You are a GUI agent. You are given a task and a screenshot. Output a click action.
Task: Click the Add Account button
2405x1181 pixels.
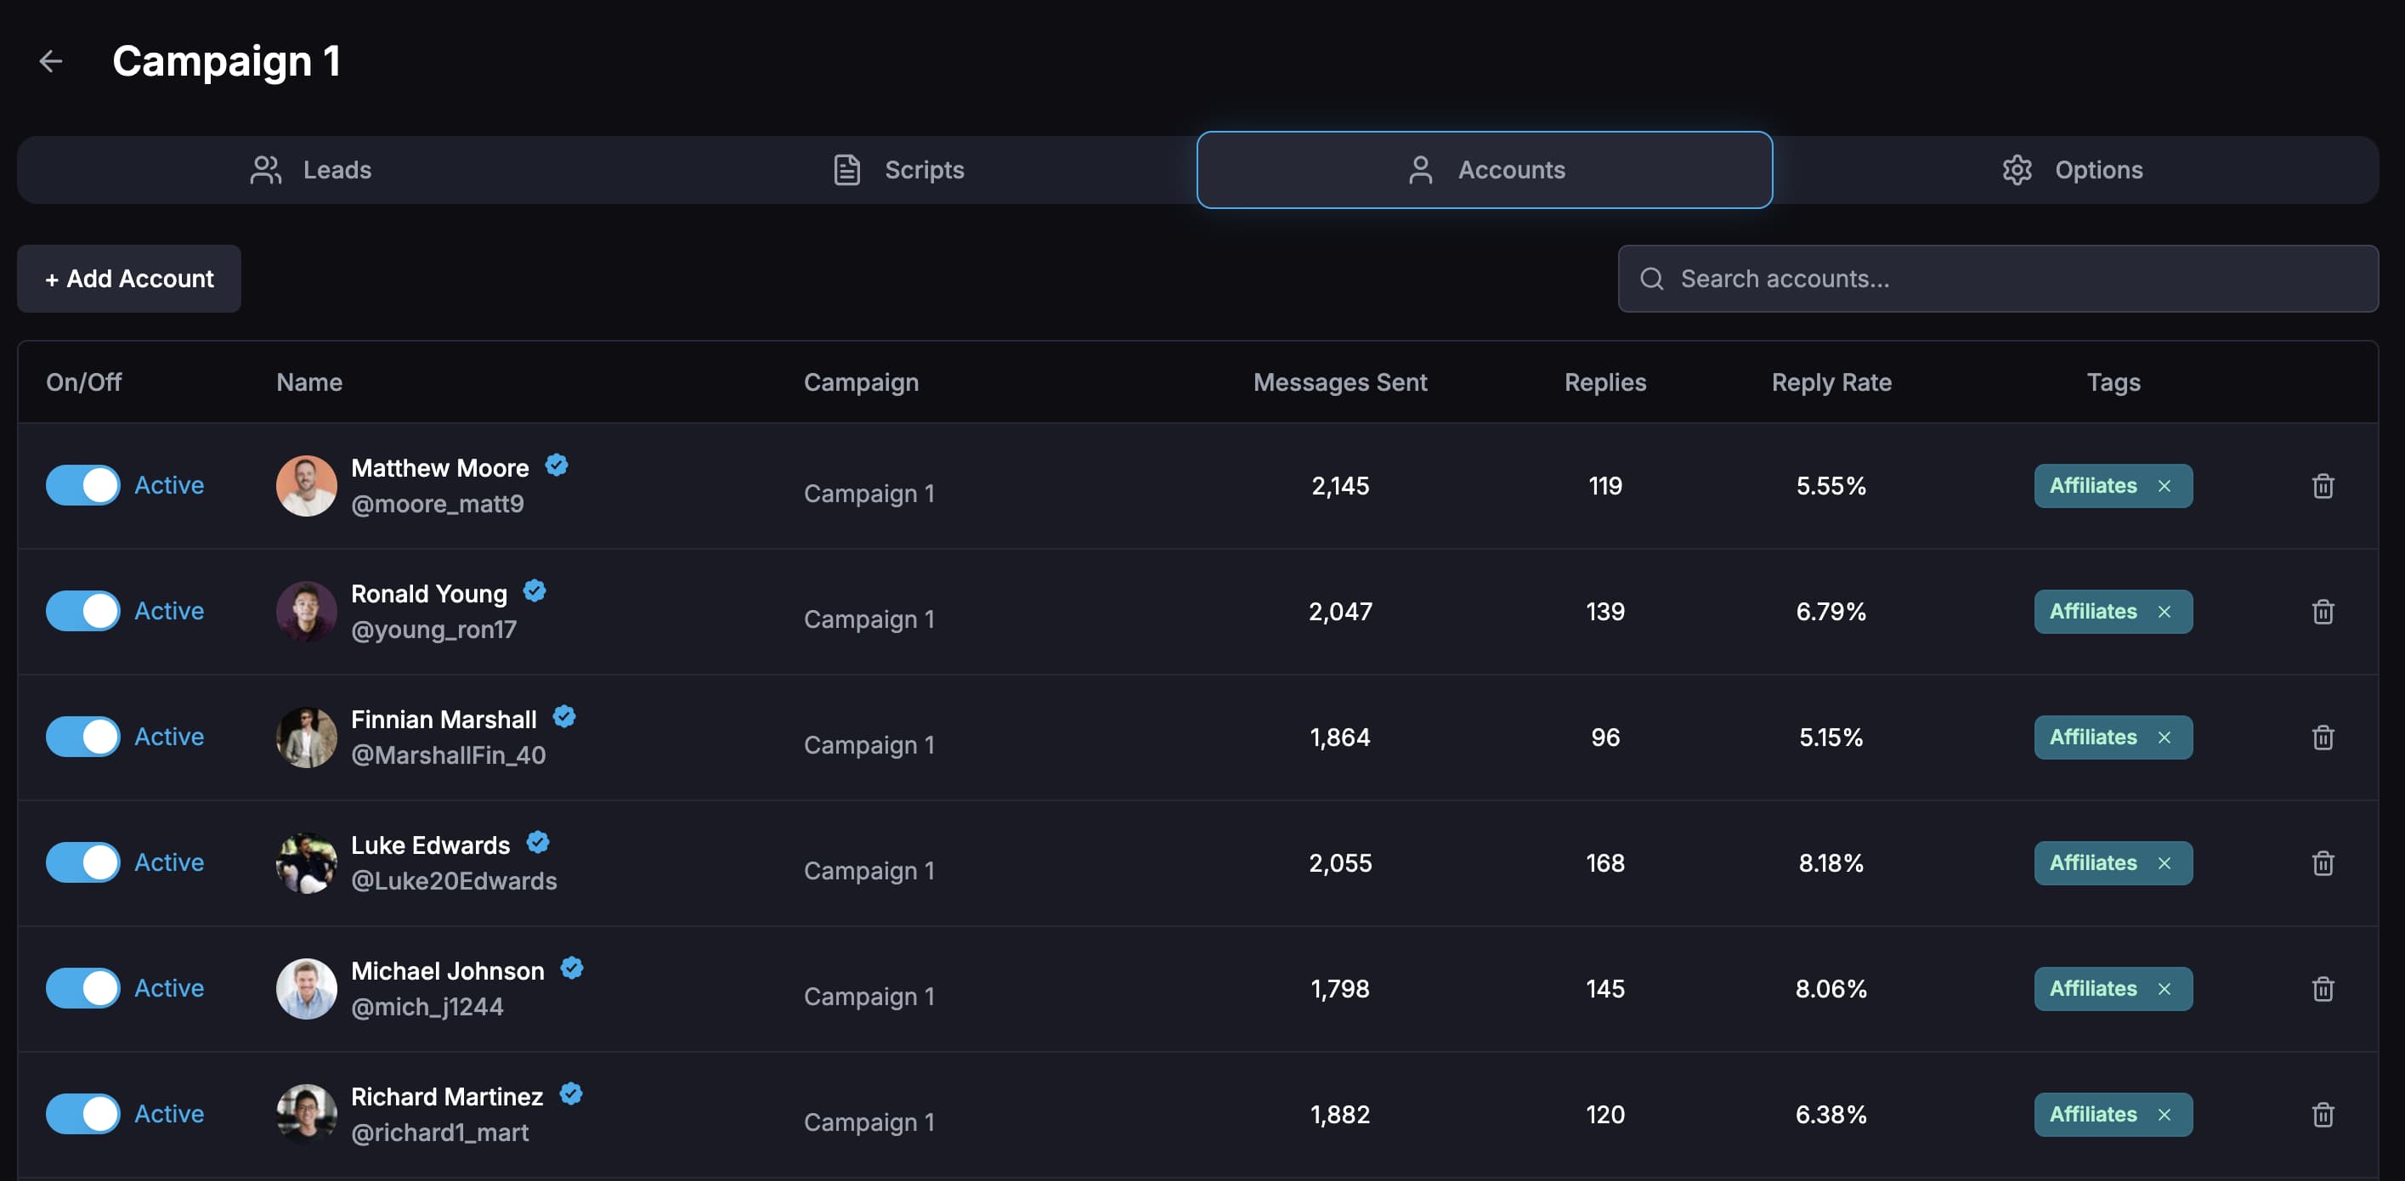coord(129,278)
